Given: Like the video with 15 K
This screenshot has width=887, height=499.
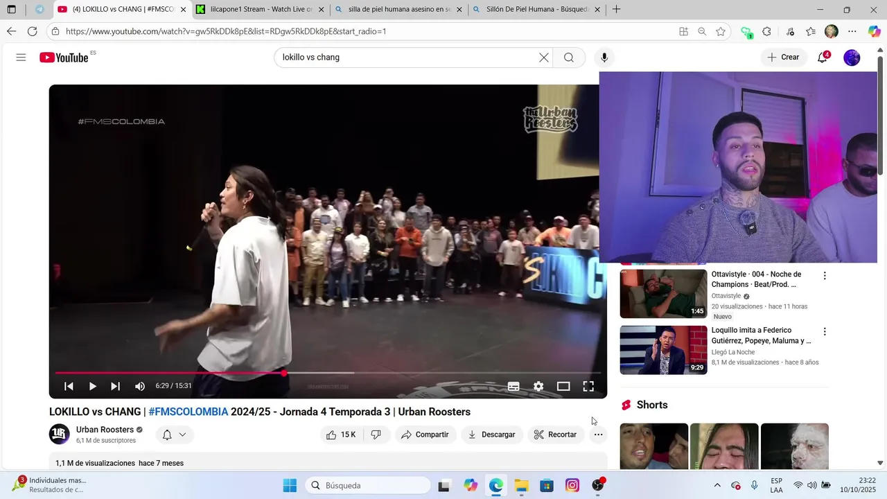Looking at the screenshot, I should click(x=341, y=435).
